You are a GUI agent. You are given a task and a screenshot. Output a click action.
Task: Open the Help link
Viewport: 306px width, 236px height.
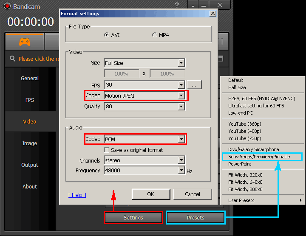coord(77,195)
